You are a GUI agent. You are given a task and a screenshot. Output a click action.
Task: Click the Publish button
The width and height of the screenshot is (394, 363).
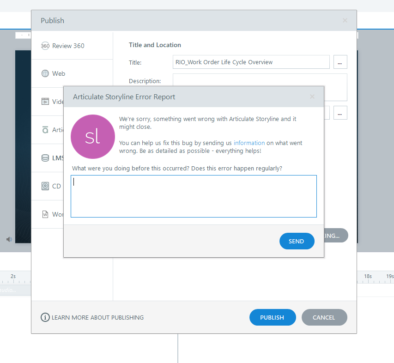point(273,317)
